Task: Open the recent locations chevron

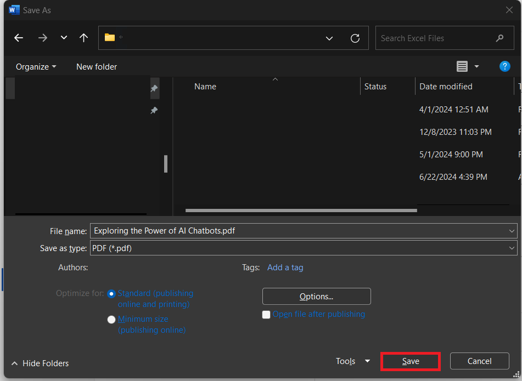Action: [64, 38]
